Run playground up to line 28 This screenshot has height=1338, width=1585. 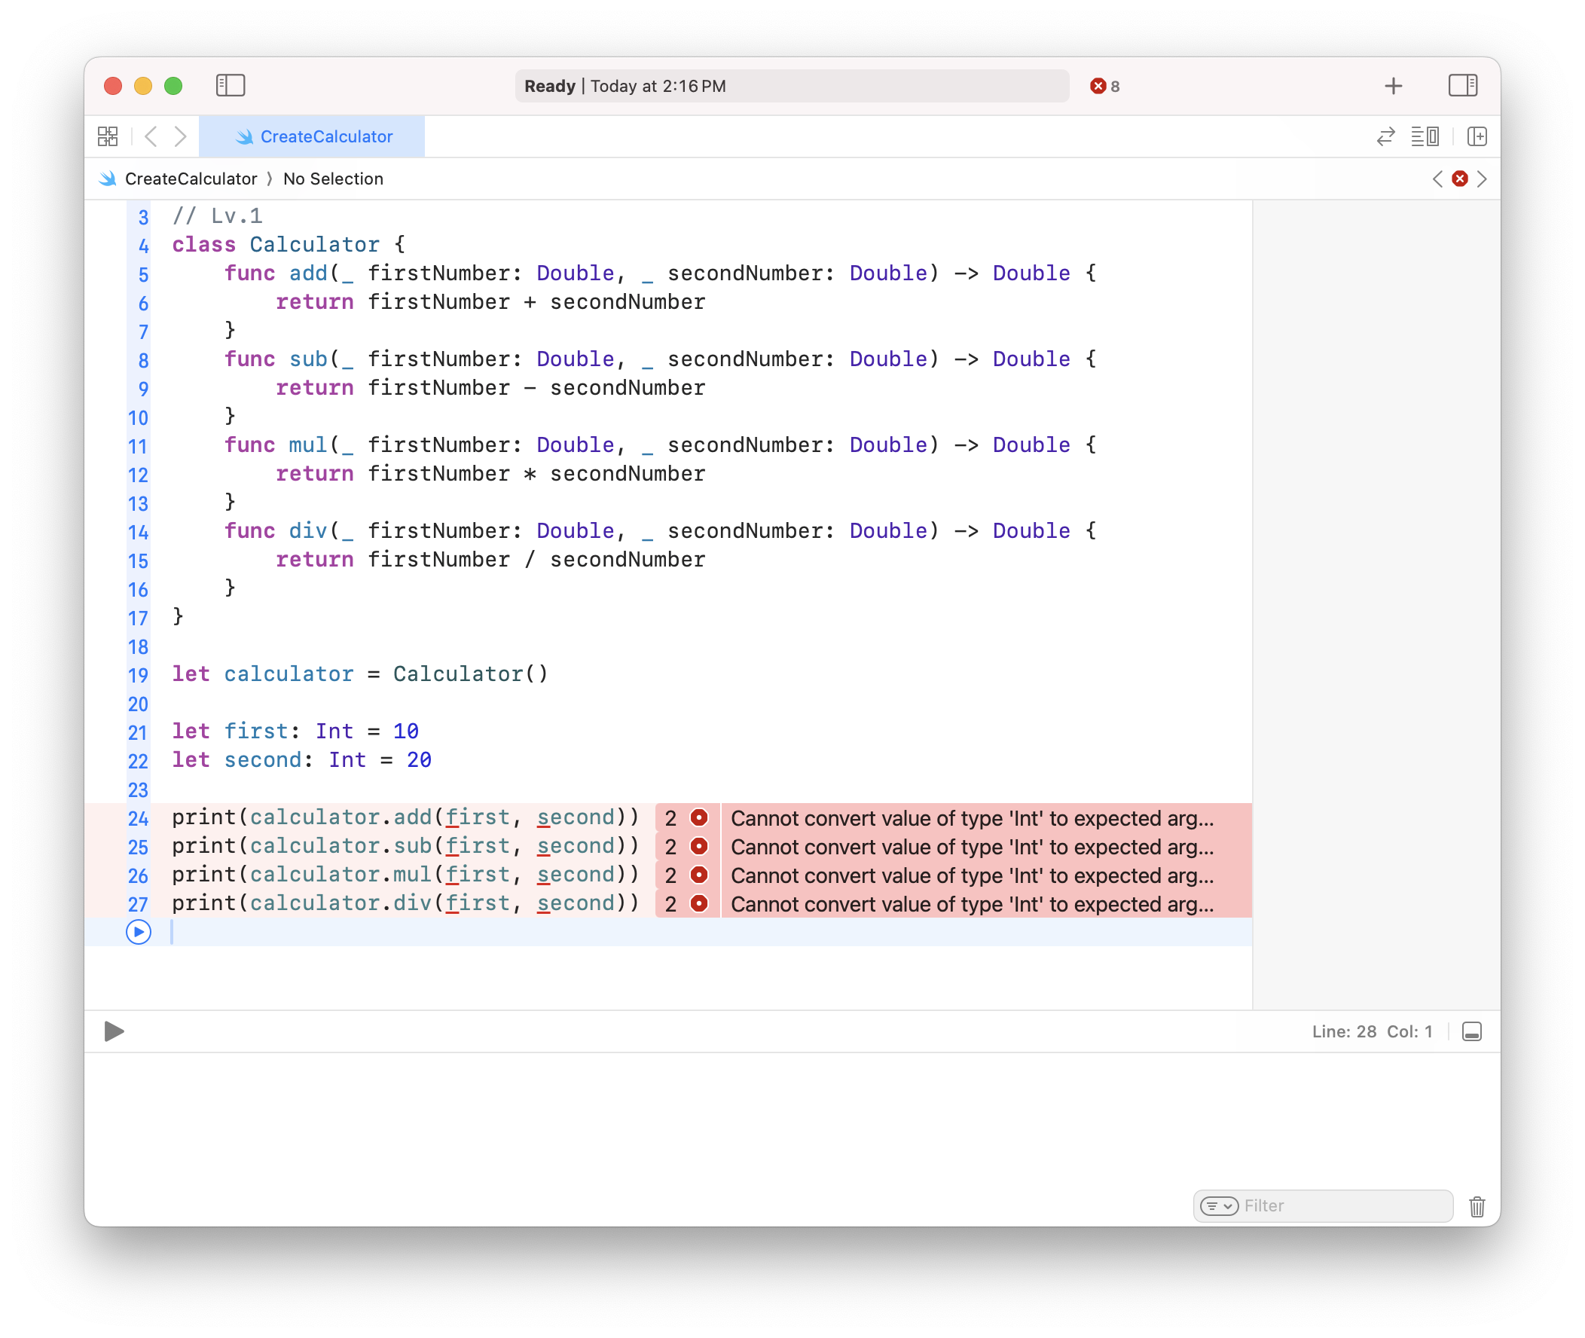139,931
